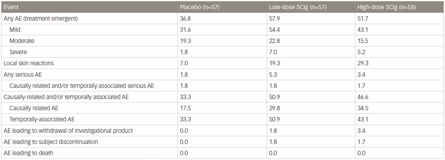This screenshot has width=445, height=160.
Task: Click the Event column header
Action: (10, 7)
